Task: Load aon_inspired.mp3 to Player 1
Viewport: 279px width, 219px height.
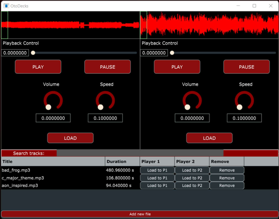Action: click(x=157, y=185)
